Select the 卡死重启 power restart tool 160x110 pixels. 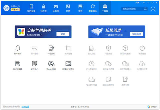[142, 50]
